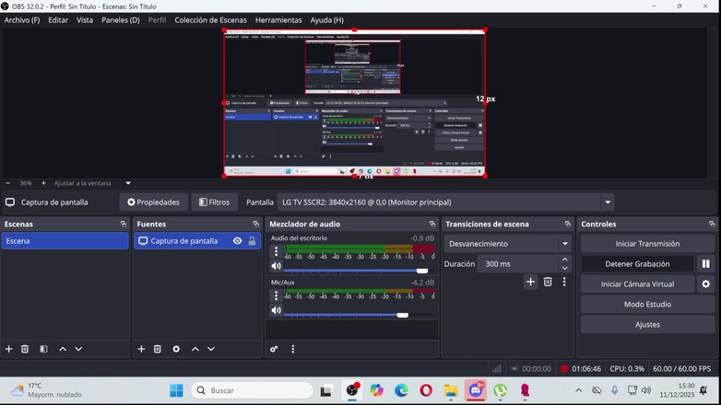The image size is (721, 405).
Task: Open Vista menu
Action: tap(85, 20)
